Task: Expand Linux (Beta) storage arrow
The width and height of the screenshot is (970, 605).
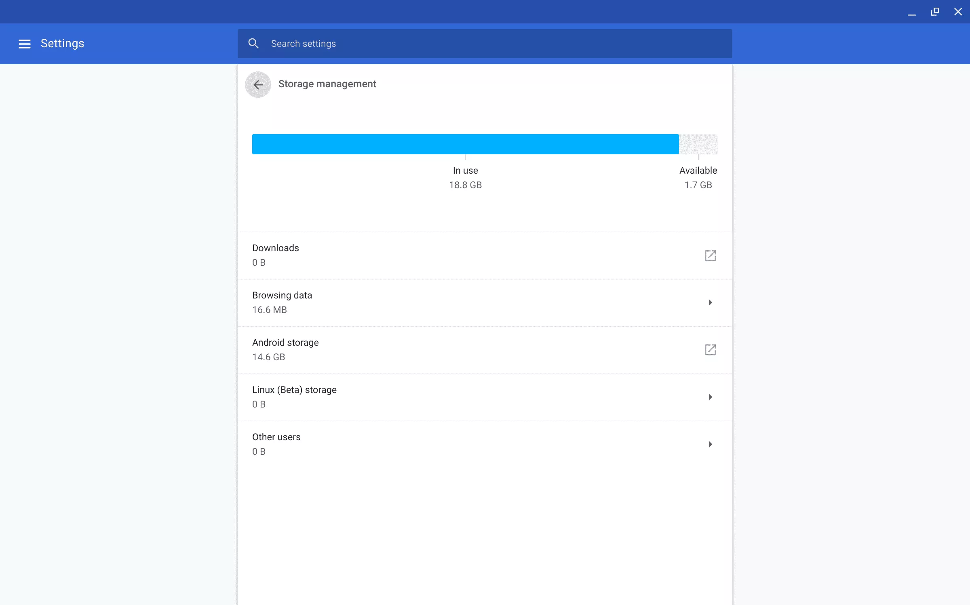Action: [x=710, y=397]
